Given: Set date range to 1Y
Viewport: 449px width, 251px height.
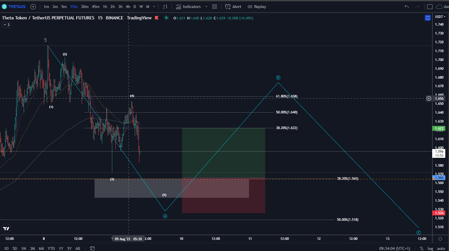Looking at the screenshot, I should (x=61, y=248).
